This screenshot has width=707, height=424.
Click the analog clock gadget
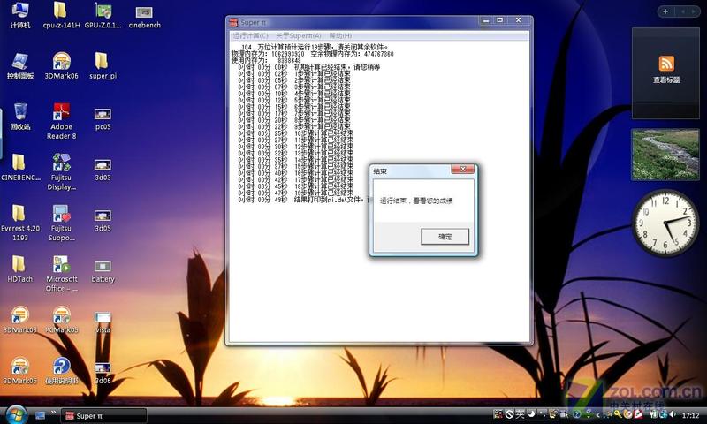665,223
